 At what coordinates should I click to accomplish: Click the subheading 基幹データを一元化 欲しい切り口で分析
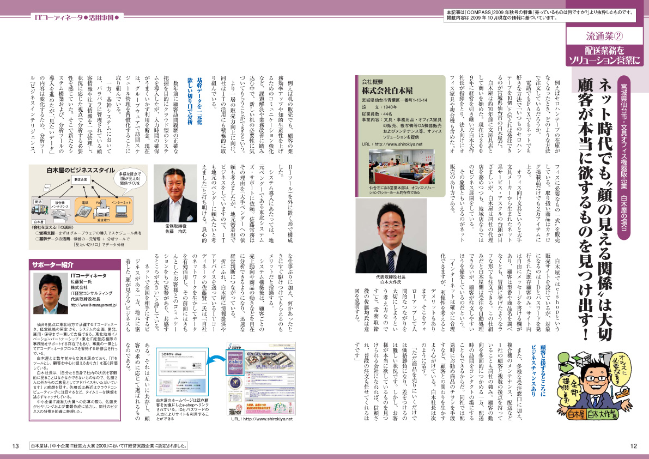195,101
